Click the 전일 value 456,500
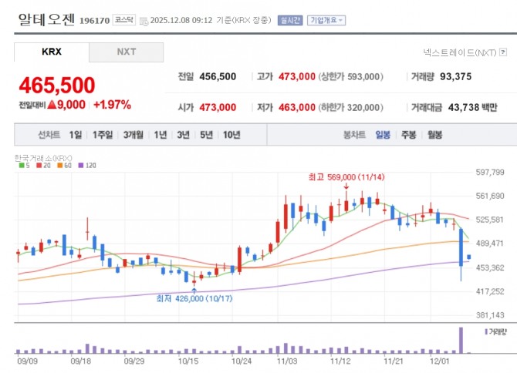 click(218, 77)
